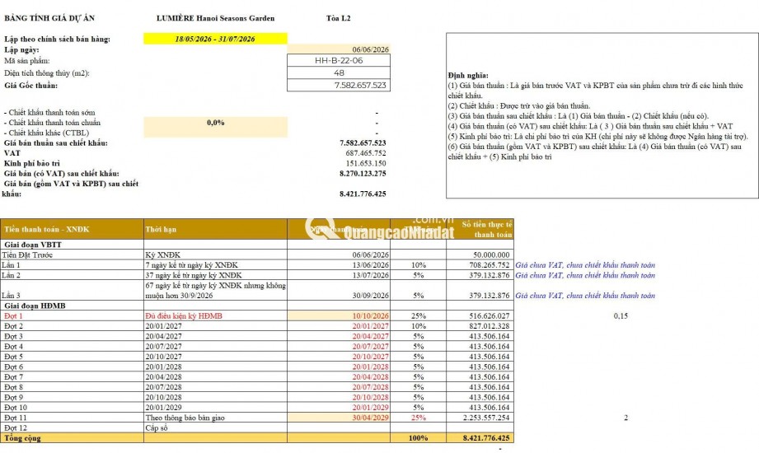The width and height of the screenshot is (759, 453).
Task: Click the yellow sales policy date cell
Action: coord(215,39)
